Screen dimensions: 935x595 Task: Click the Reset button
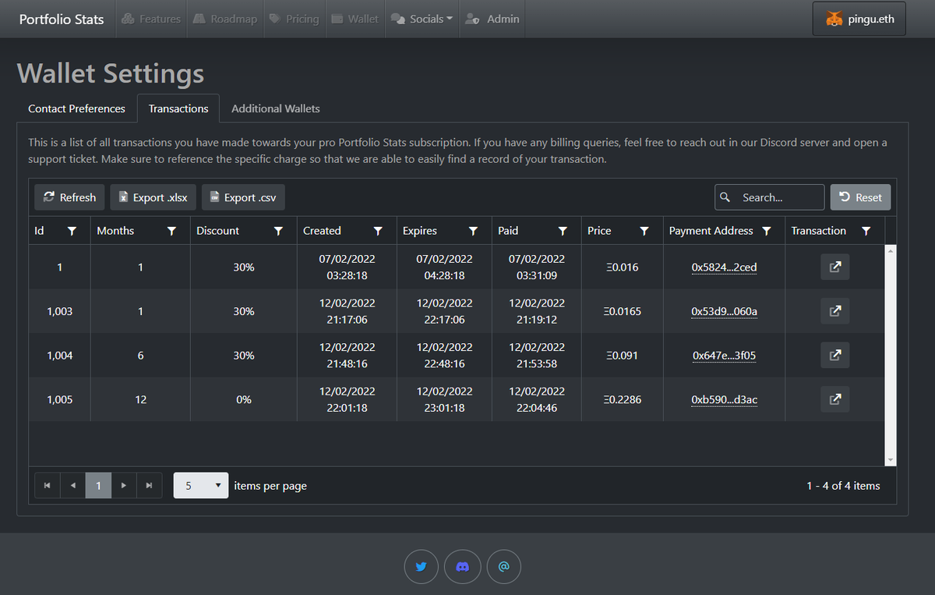860,197
